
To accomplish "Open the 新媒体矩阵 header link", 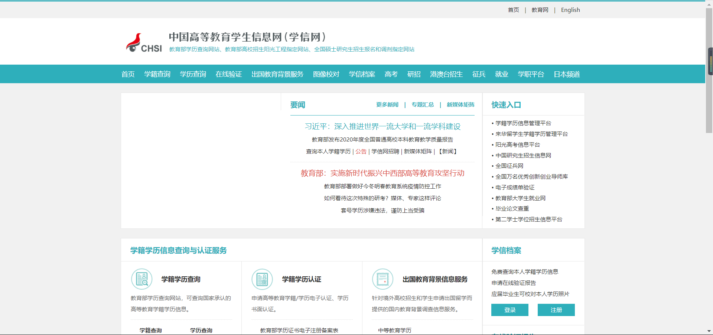I will point(460,105).
